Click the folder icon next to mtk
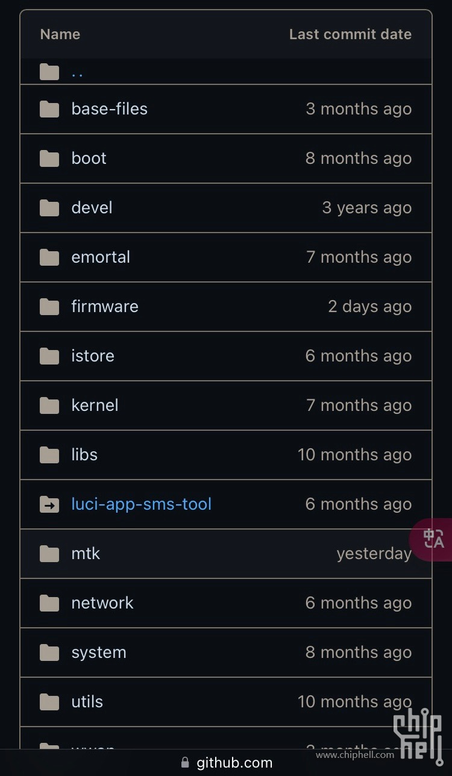The height and width of the screenshot is (776, 452). (49, 554)
